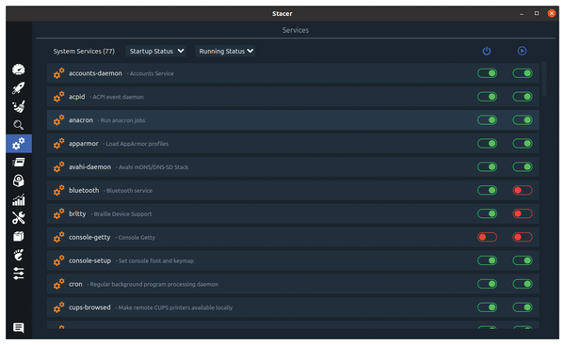Toggle avahi-daemon running switch
The width and height of the screenshot is (565, 345).
click(523, 167)
